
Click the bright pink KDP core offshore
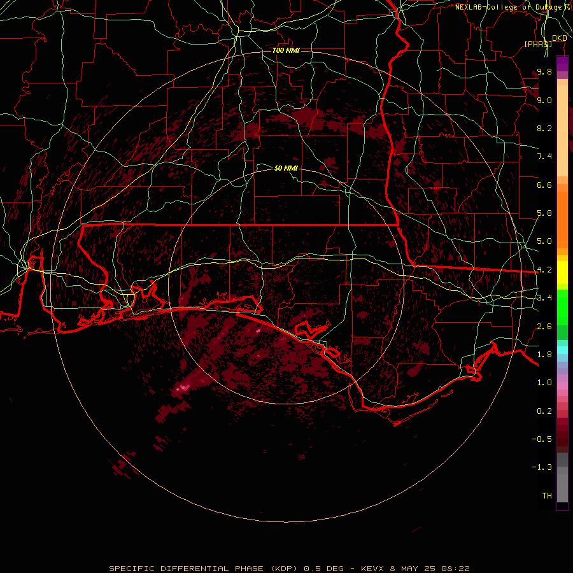[x=182, y=388]
